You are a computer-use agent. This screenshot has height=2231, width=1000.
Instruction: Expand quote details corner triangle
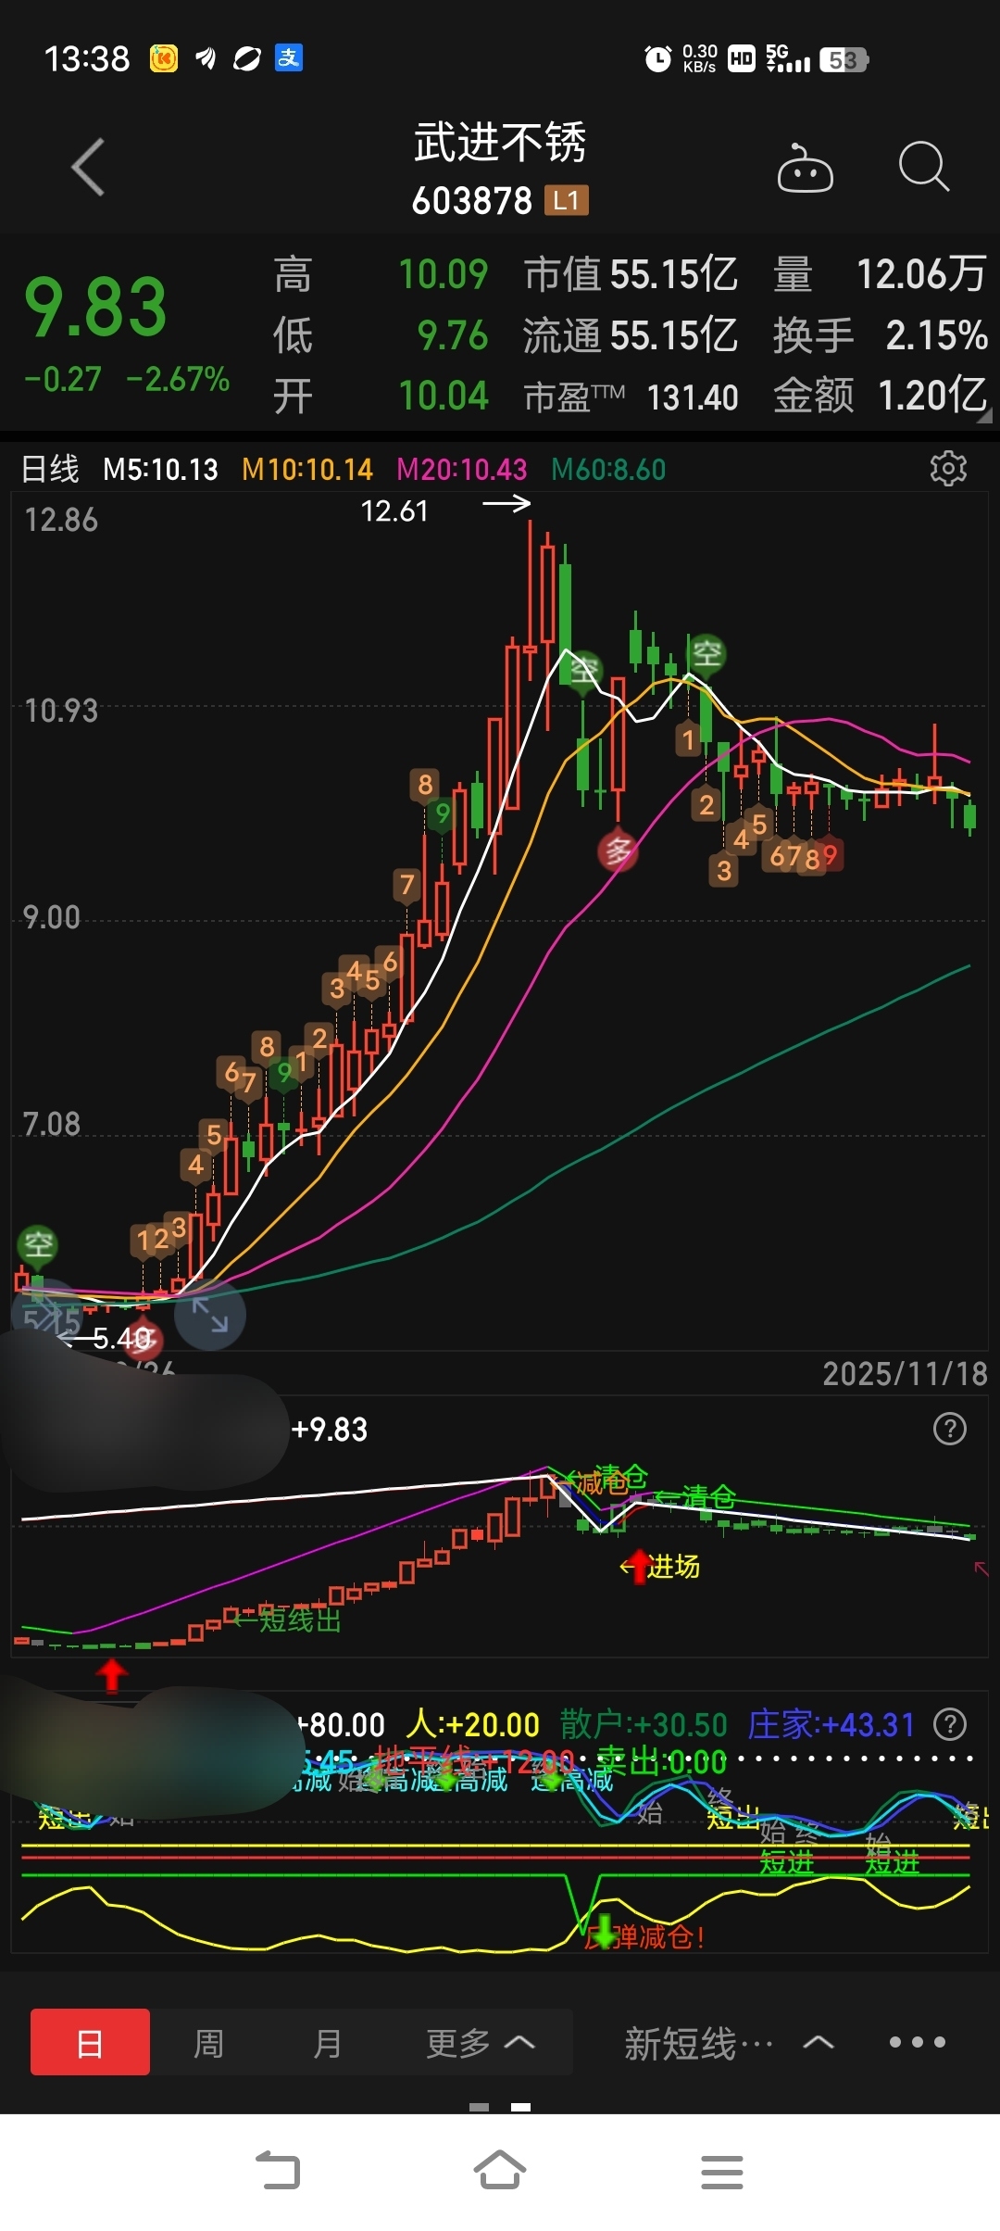(984, 417)
